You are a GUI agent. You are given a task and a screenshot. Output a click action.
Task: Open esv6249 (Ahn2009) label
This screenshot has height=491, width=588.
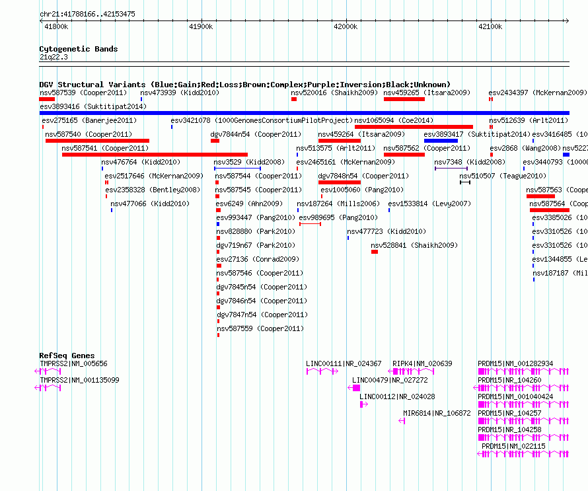click(249, 204)
